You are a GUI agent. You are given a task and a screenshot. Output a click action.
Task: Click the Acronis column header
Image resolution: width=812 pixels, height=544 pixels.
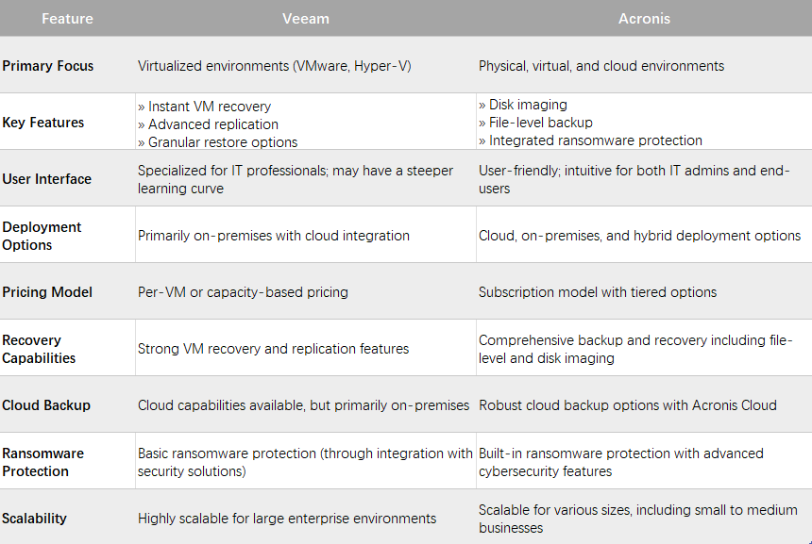point(642,18)
